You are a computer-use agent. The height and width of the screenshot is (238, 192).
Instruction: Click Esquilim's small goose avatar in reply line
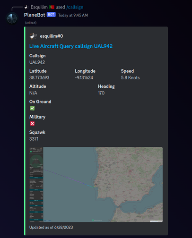(26, 7)
